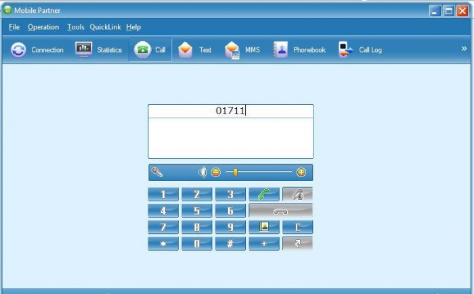Mute the microphone icon
Image resolution: width=474 pixels, height=294 pixels.
tap(157, 172)
